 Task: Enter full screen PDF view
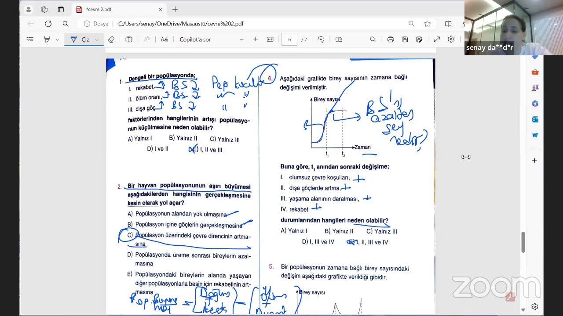[x=437, y=39]
